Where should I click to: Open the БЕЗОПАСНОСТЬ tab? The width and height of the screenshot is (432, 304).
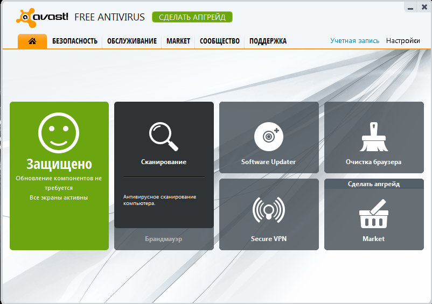[75, 41]
